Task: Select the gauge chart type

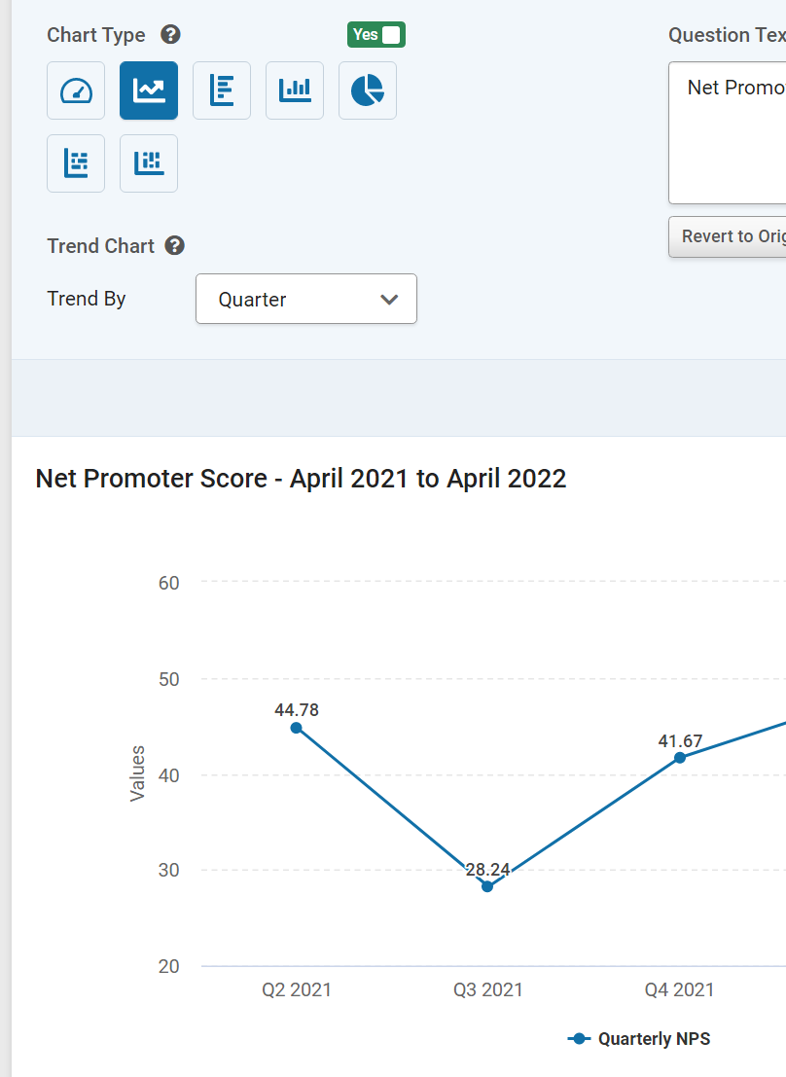Action: (76, 90)
